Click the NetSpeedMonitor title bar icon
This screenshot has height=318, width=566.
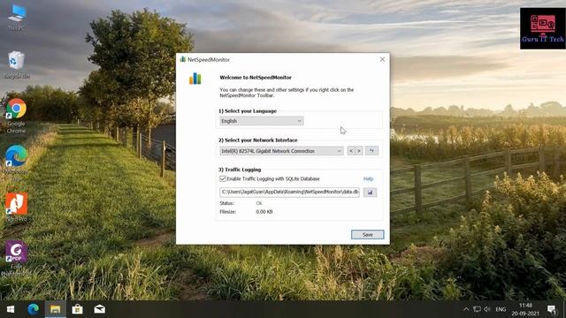tap(183, 59)
